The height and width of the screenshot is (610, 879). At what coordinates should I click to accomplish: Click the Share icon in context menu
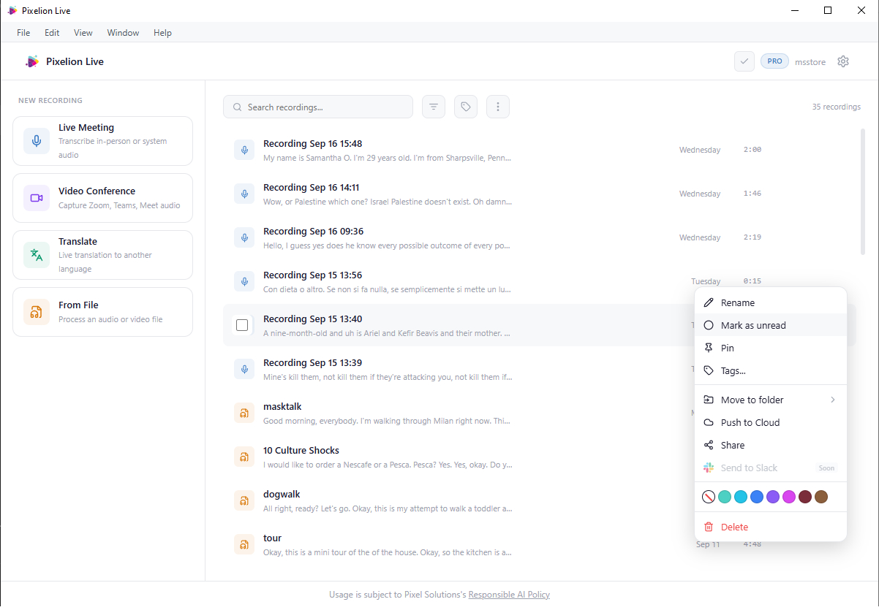[708, 445]
